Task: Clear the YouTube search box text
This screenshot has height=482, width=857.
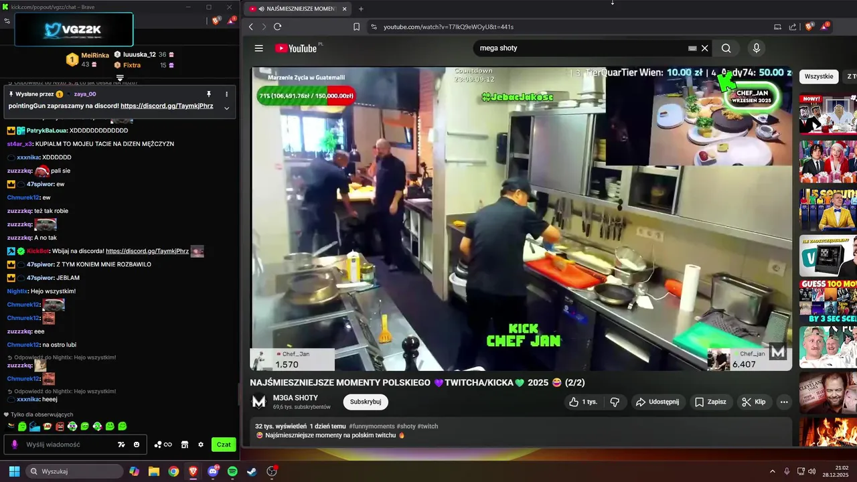Action: (x=704, y=48)
